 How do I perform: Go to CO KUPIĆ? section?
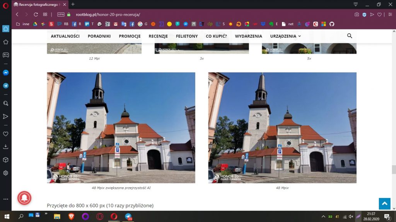[x=217, y=36]
